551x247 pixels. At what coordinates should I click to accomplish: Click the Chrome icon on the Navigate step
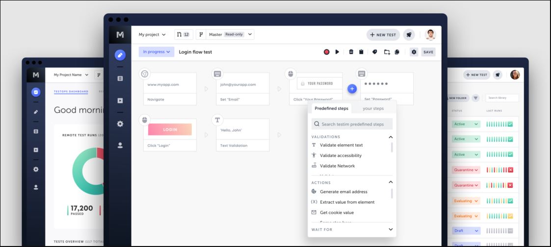pos(144,74)
